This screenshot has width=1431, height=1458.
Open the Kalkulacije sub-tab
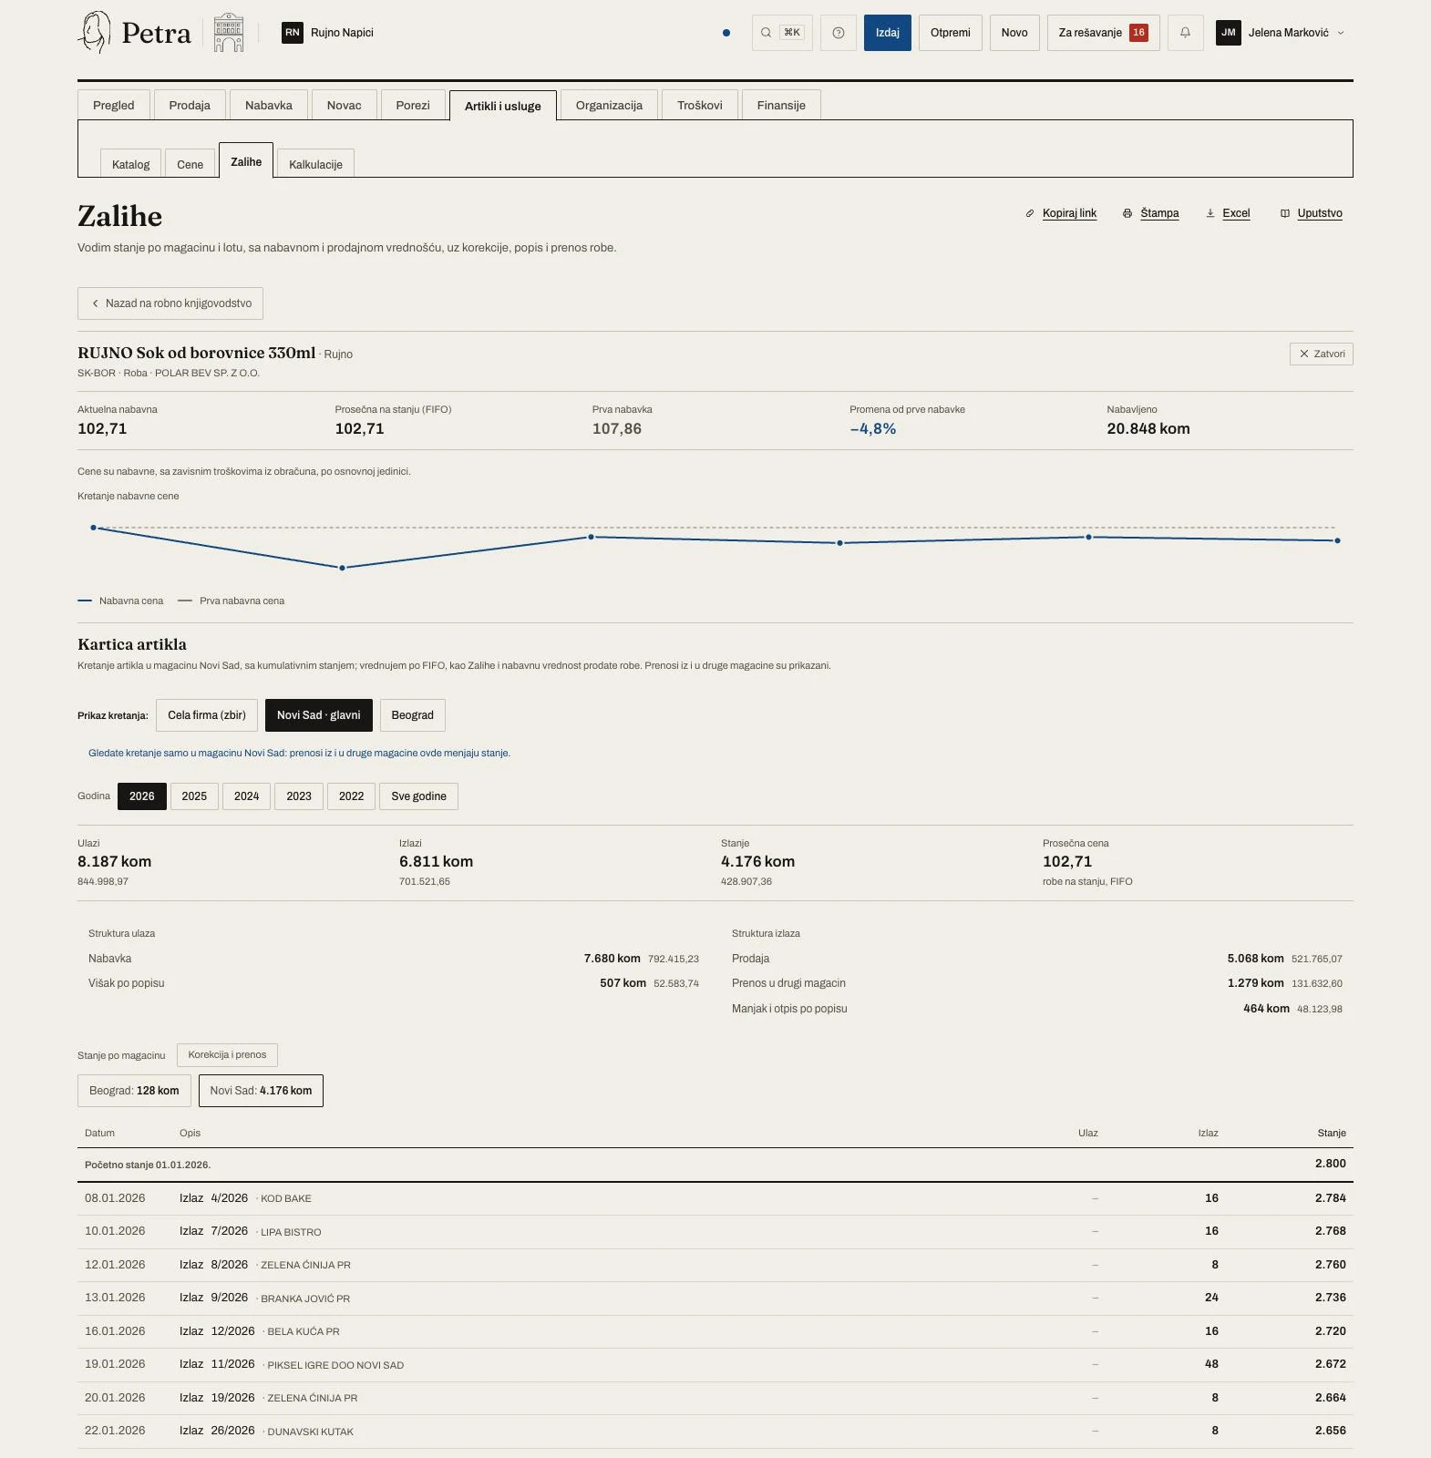(x=316, y=164)
